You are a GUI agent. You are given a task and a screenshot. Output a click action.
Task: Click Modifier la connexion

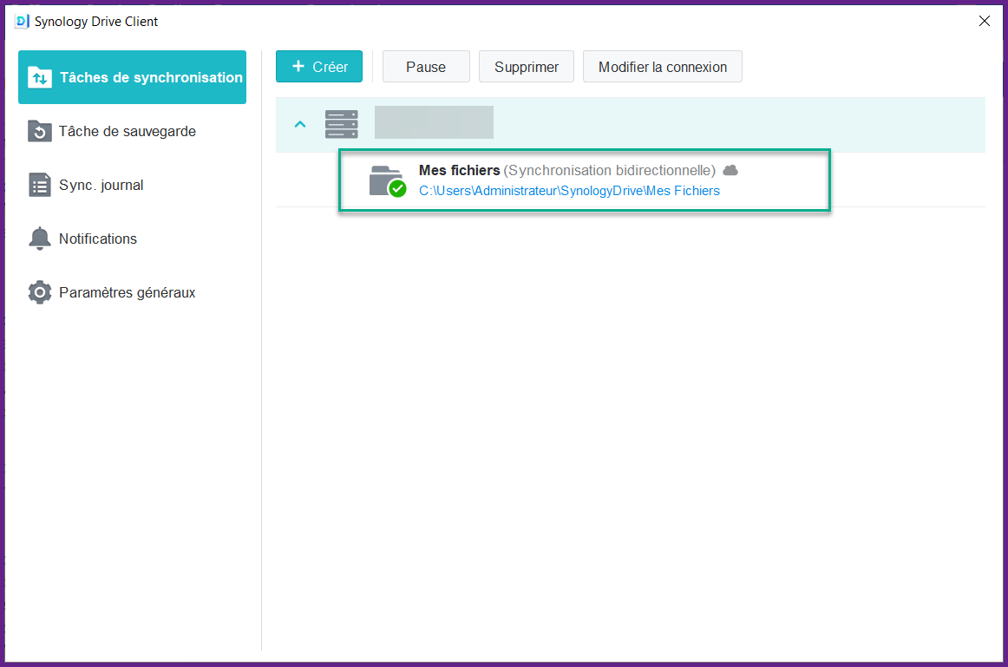(x=663, y=67)
